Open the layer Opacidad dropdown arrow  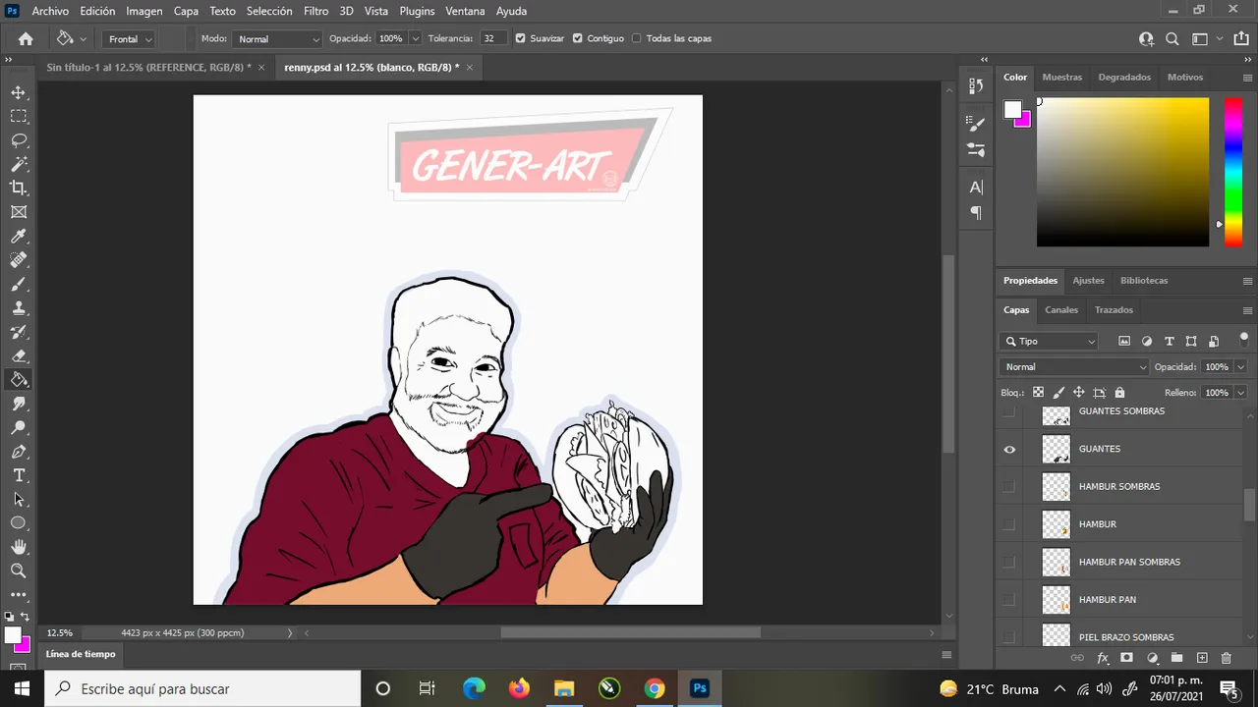pyautogui.click(x=1241, y=366)
